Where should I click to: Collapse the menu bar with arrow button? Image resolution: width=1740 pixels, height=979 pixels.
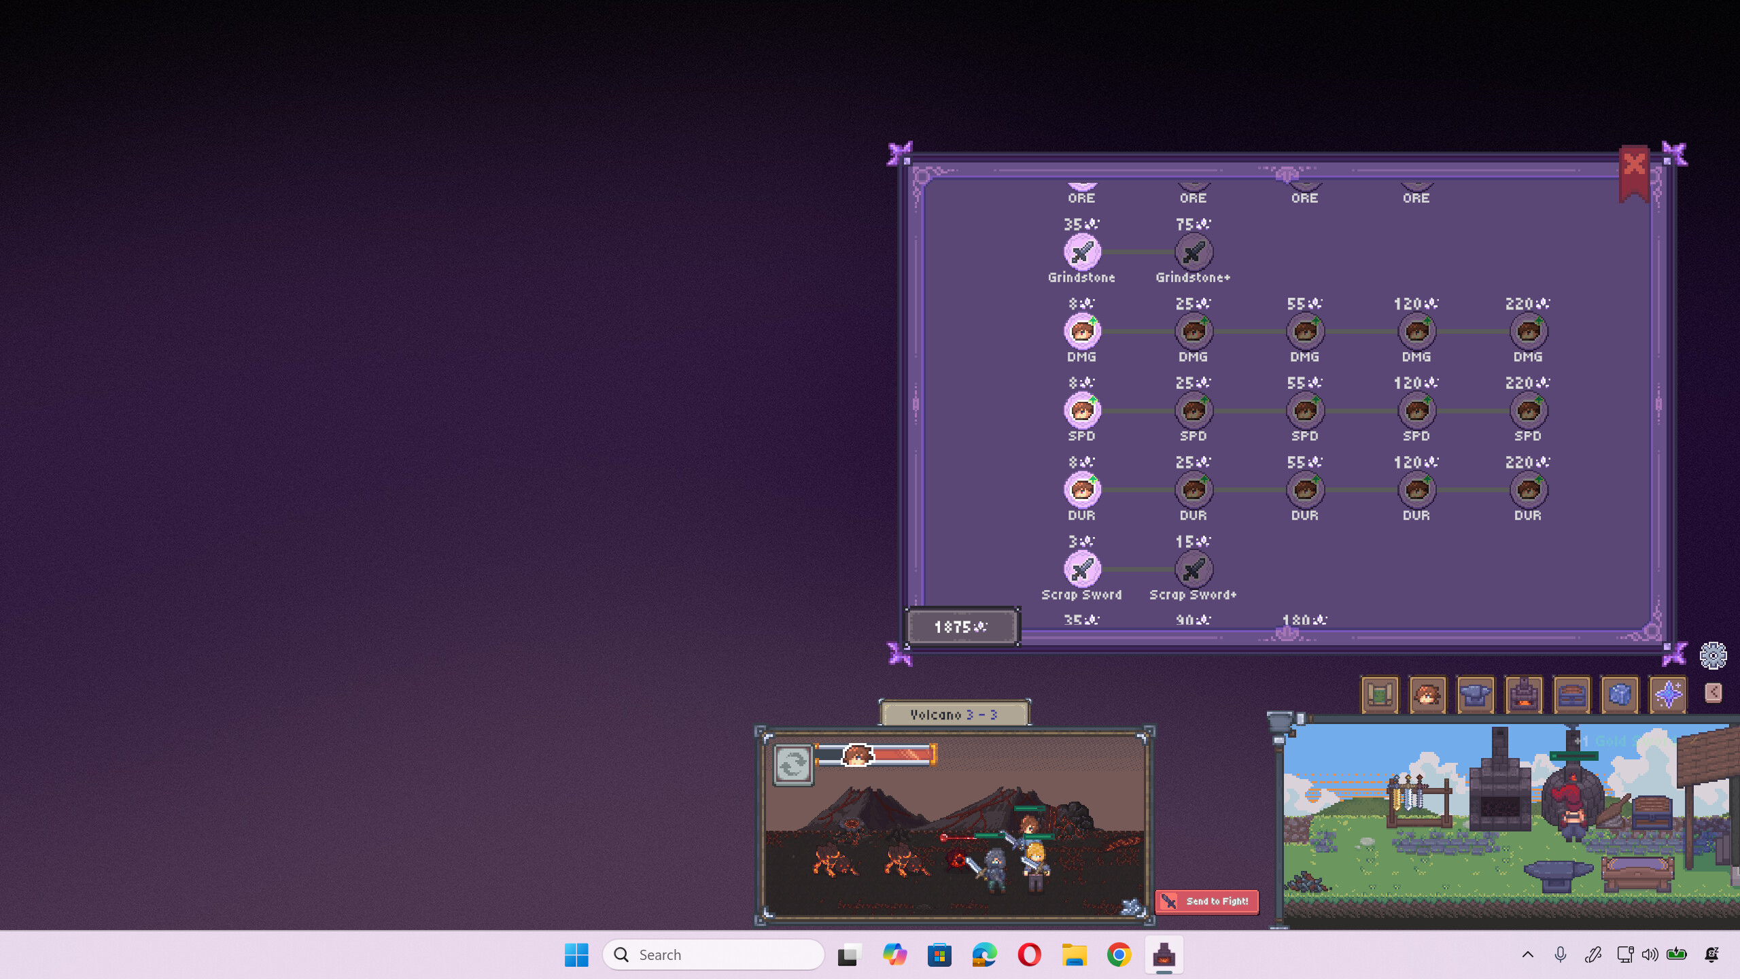click(1713, 693)
